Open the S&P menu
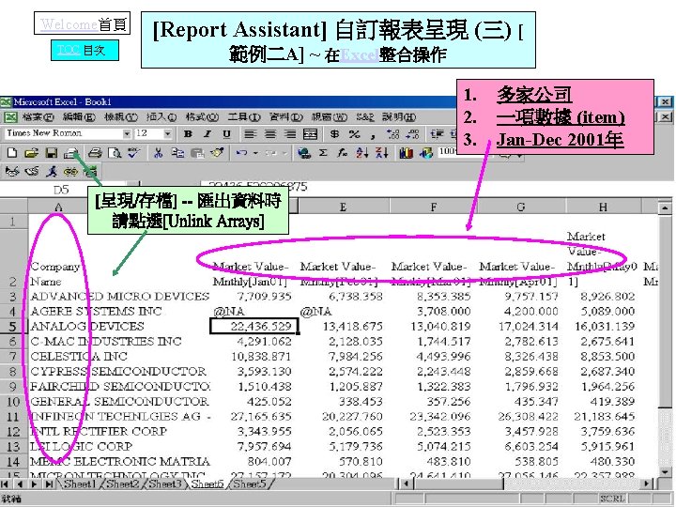676x507 pixels. click(364, 116)
